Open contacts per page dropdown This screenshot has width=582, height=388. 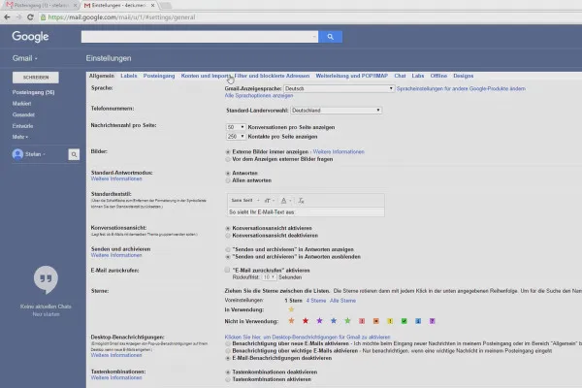pos(236,136)
